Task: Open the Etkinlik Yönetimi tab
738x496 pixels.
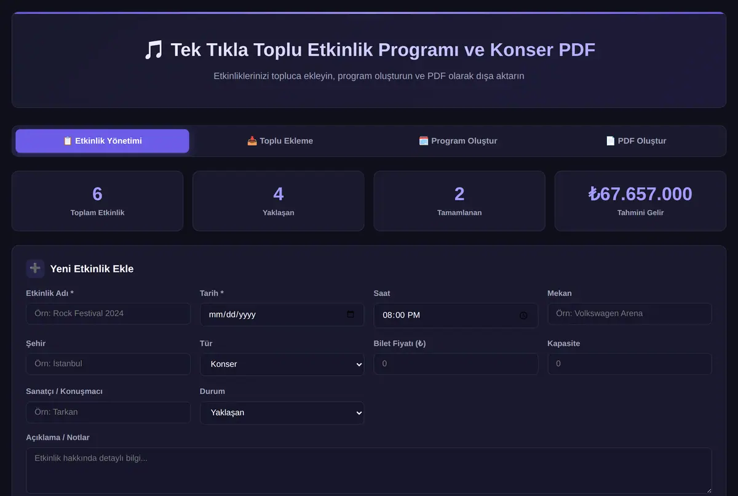Action: (x=102, y=141)
